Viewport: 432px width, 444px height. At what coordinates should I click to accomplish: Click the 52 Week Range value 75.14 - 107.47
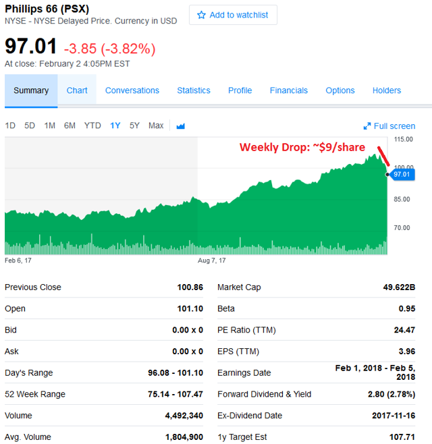point(175,394)
